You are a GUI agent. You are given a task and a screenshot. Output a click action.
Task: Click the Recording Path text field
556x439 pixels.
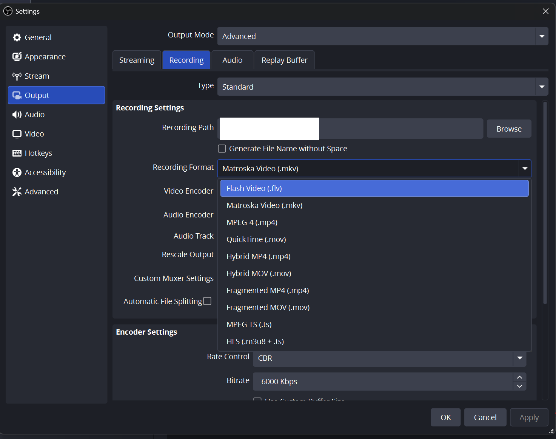click(351, 129)
